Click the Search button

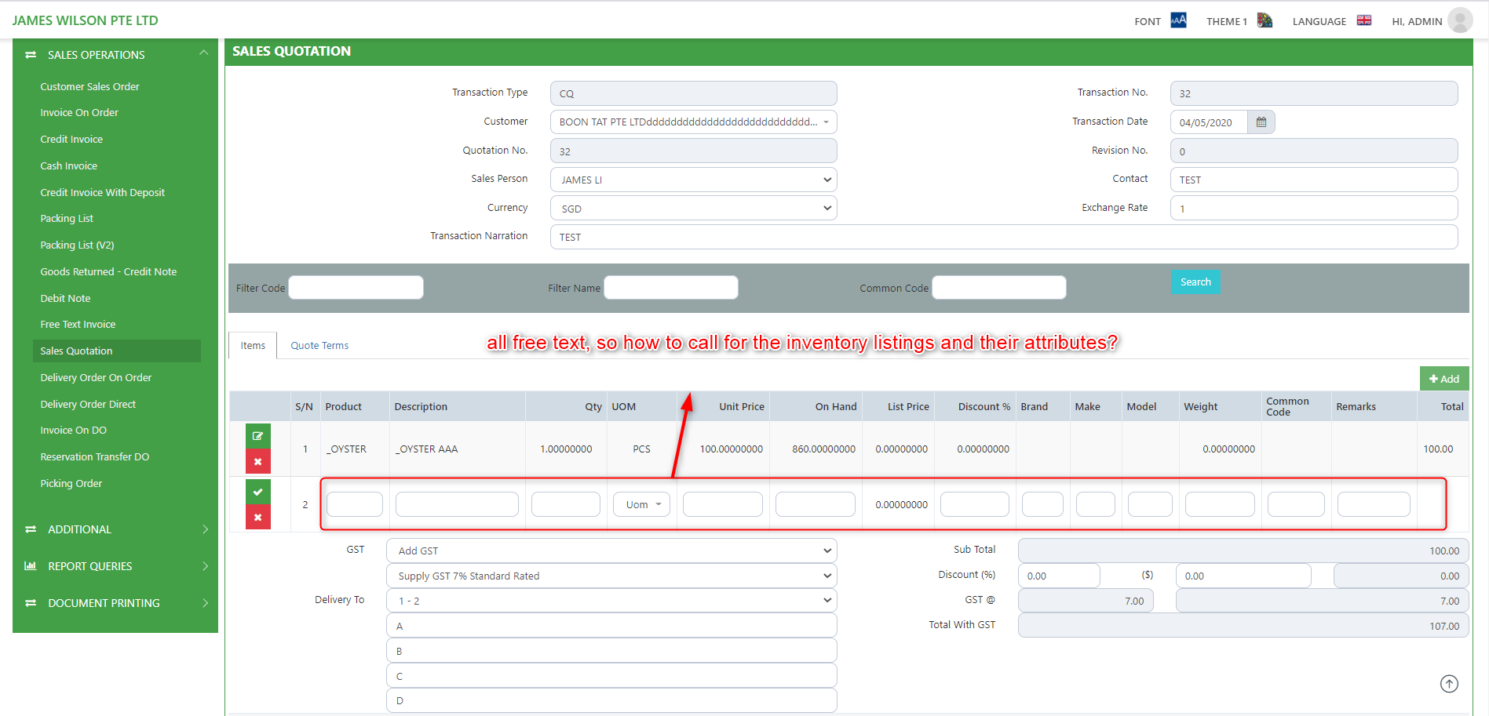1195,282
